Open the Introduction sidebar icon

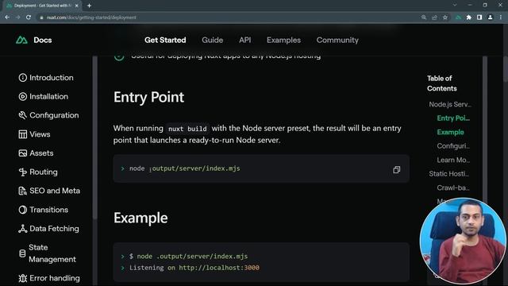point(23,78)
